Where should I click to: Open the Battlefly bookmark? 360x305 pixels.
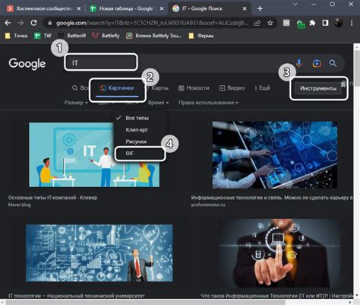(x=106, y=36)
